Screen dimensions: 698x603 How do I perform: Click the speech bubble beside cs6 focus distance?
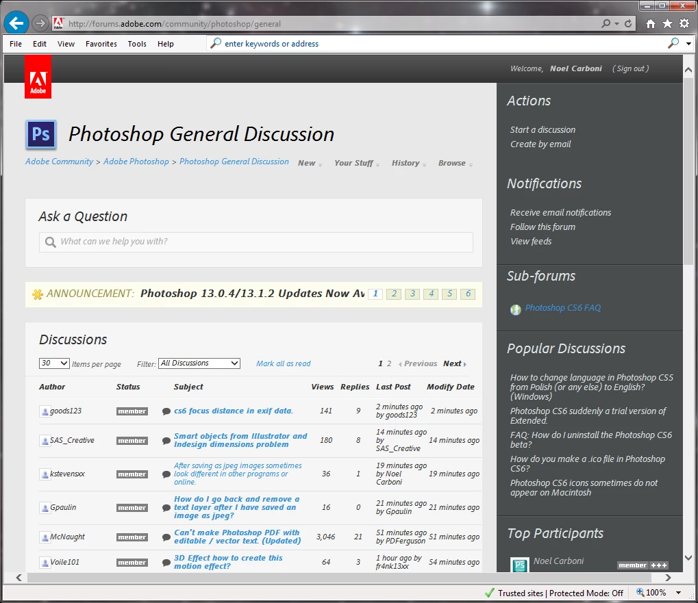[166, 411]
